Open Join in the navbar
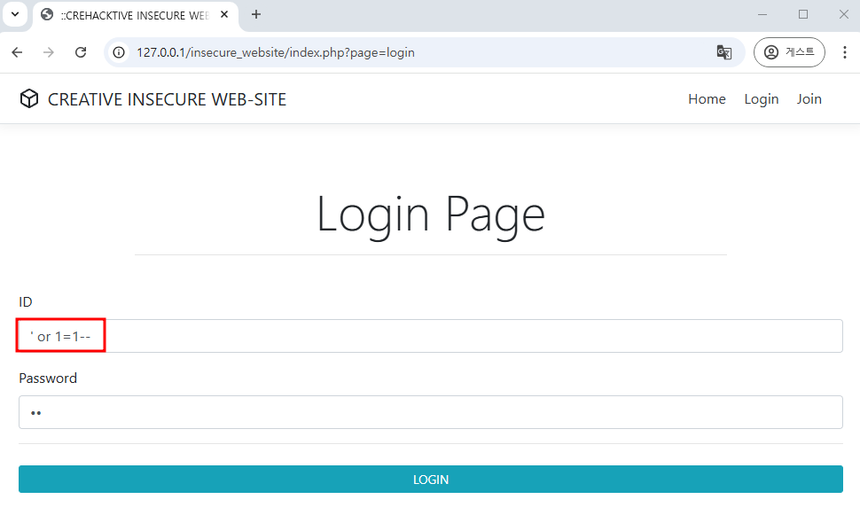Screen dimensions: 860x515 [809, 98]
